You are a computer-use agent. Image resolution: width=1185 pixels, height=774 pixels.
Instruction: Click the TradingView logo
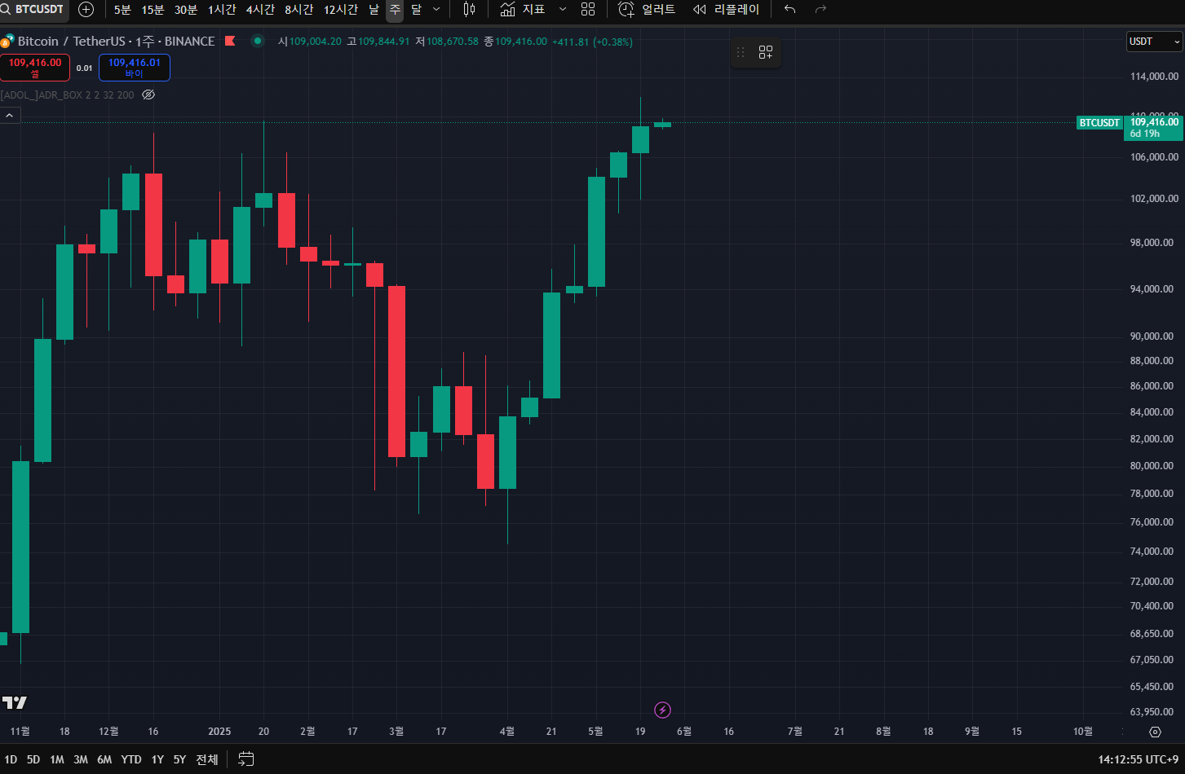15,702
